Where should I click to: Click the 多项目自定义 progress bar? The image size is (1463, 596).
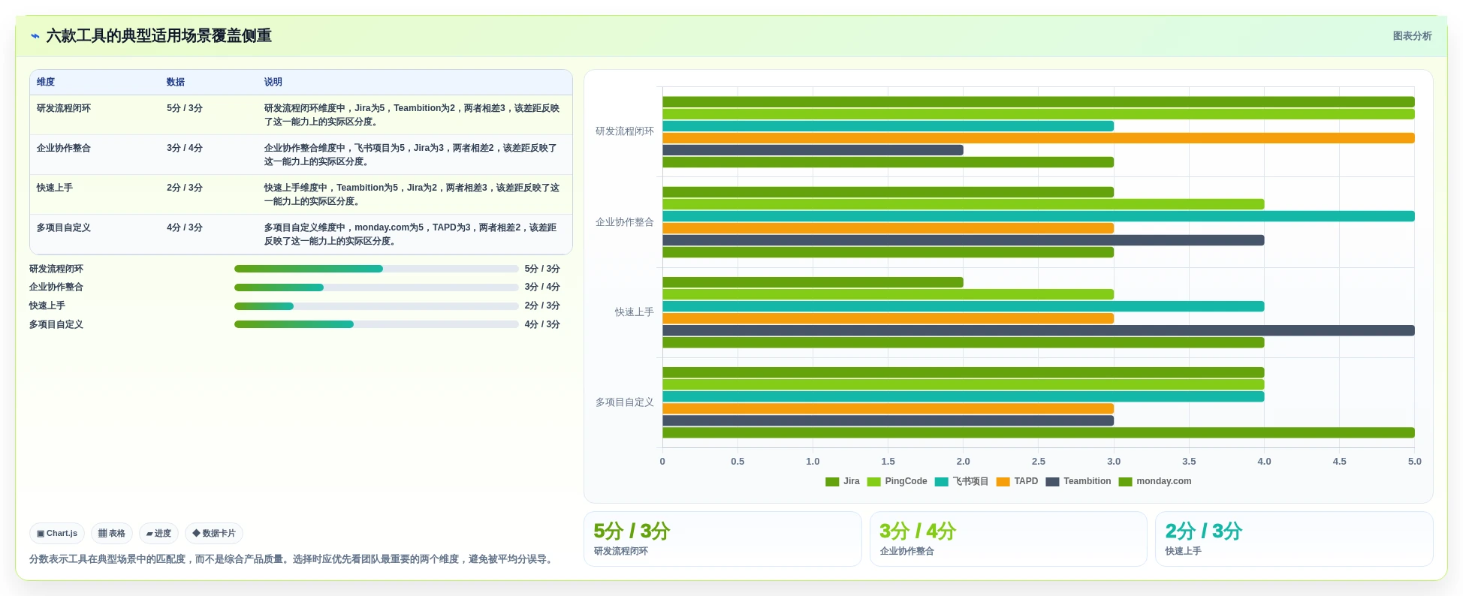point(376,324)
